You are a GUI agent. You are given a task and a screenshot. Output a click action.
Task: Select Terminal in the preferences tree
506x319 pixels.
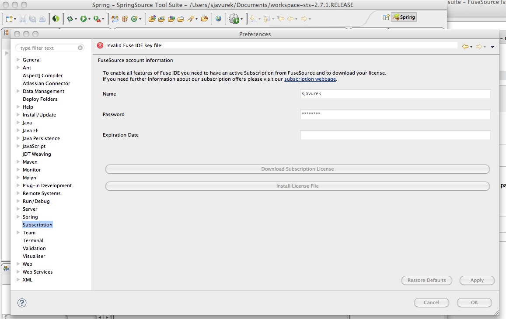coord(33,240)
